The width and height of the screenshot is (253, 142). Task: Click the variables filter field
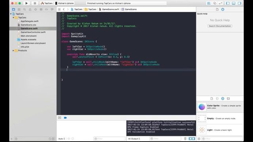(x=110, y=138)
